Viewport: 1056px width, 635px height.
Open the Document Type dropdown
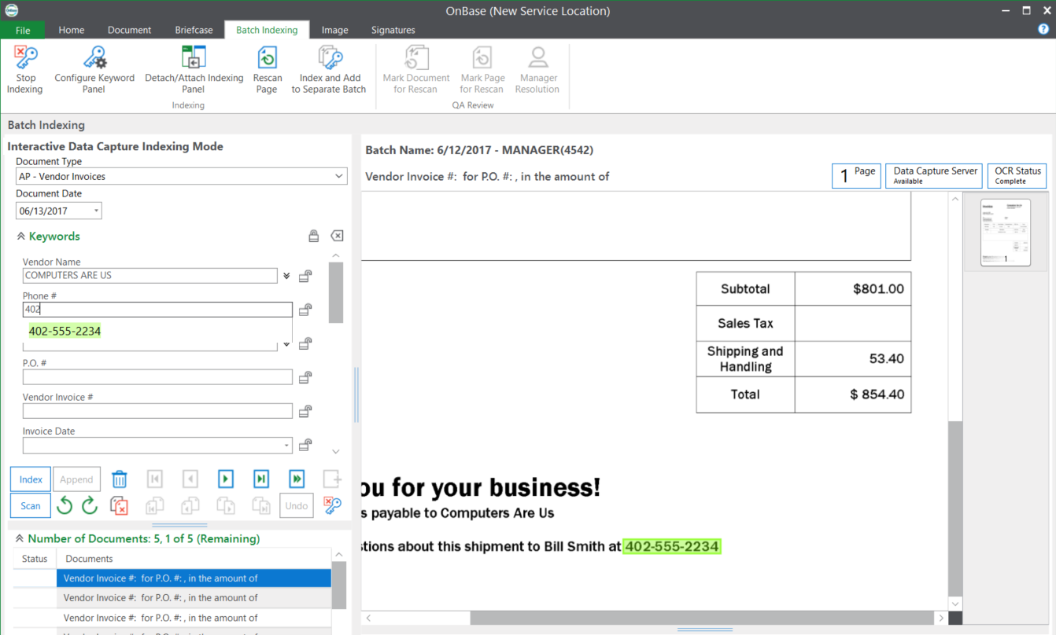(338, 177)
